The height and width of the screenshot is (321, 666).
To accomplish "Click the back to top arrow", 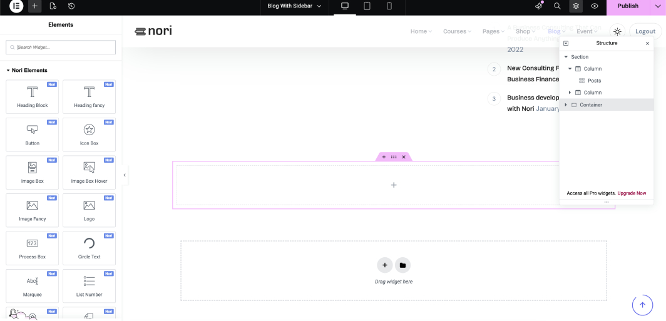I will coord(642,305).
